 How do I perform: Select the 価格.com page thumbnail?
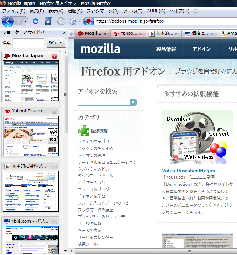[31, 240]
